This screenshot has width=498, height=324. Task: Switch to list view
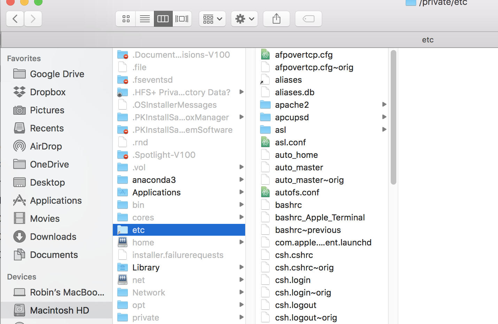[144, 18]
